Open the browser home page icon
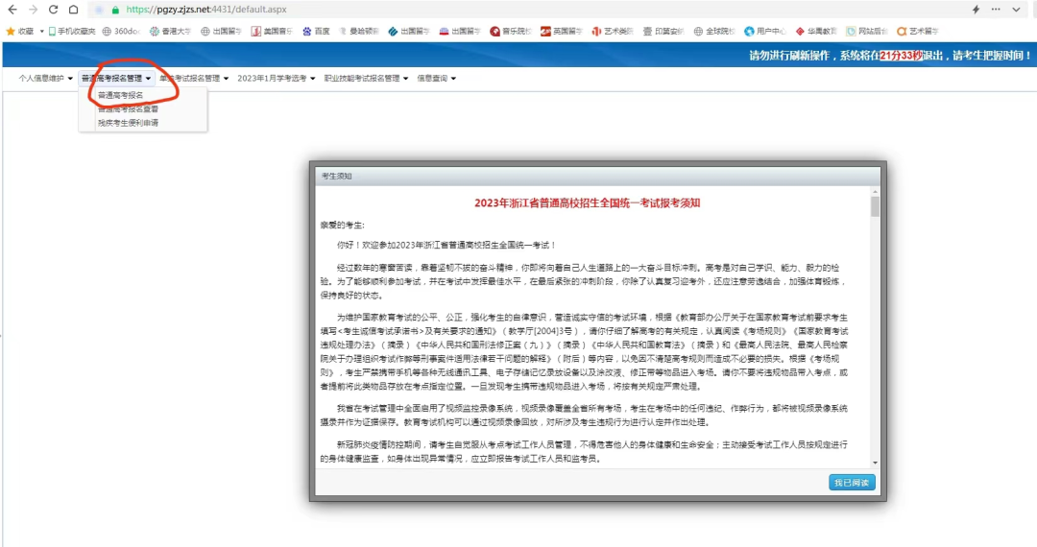 coord(73,10)
